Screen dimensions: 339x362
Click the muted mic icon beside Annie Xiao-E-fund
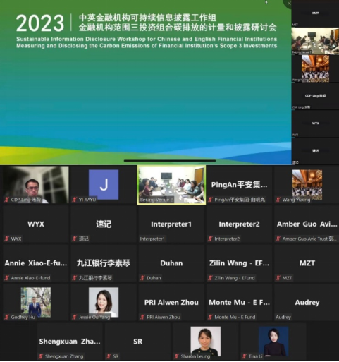click(x=7, y=278)
